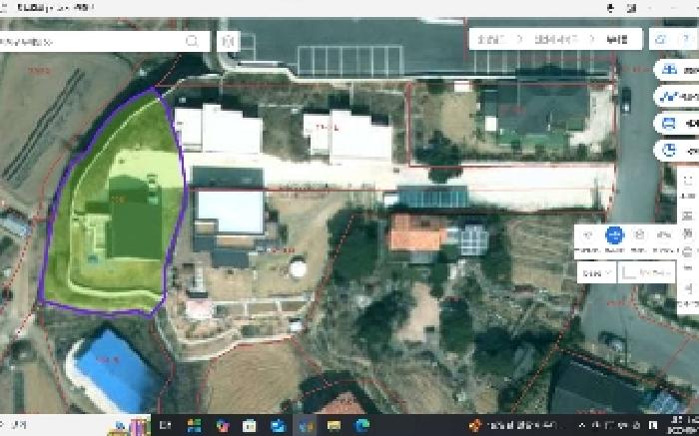
Task: Click fourth tool in measurement toolbar
Action: [x=664, y=236]
